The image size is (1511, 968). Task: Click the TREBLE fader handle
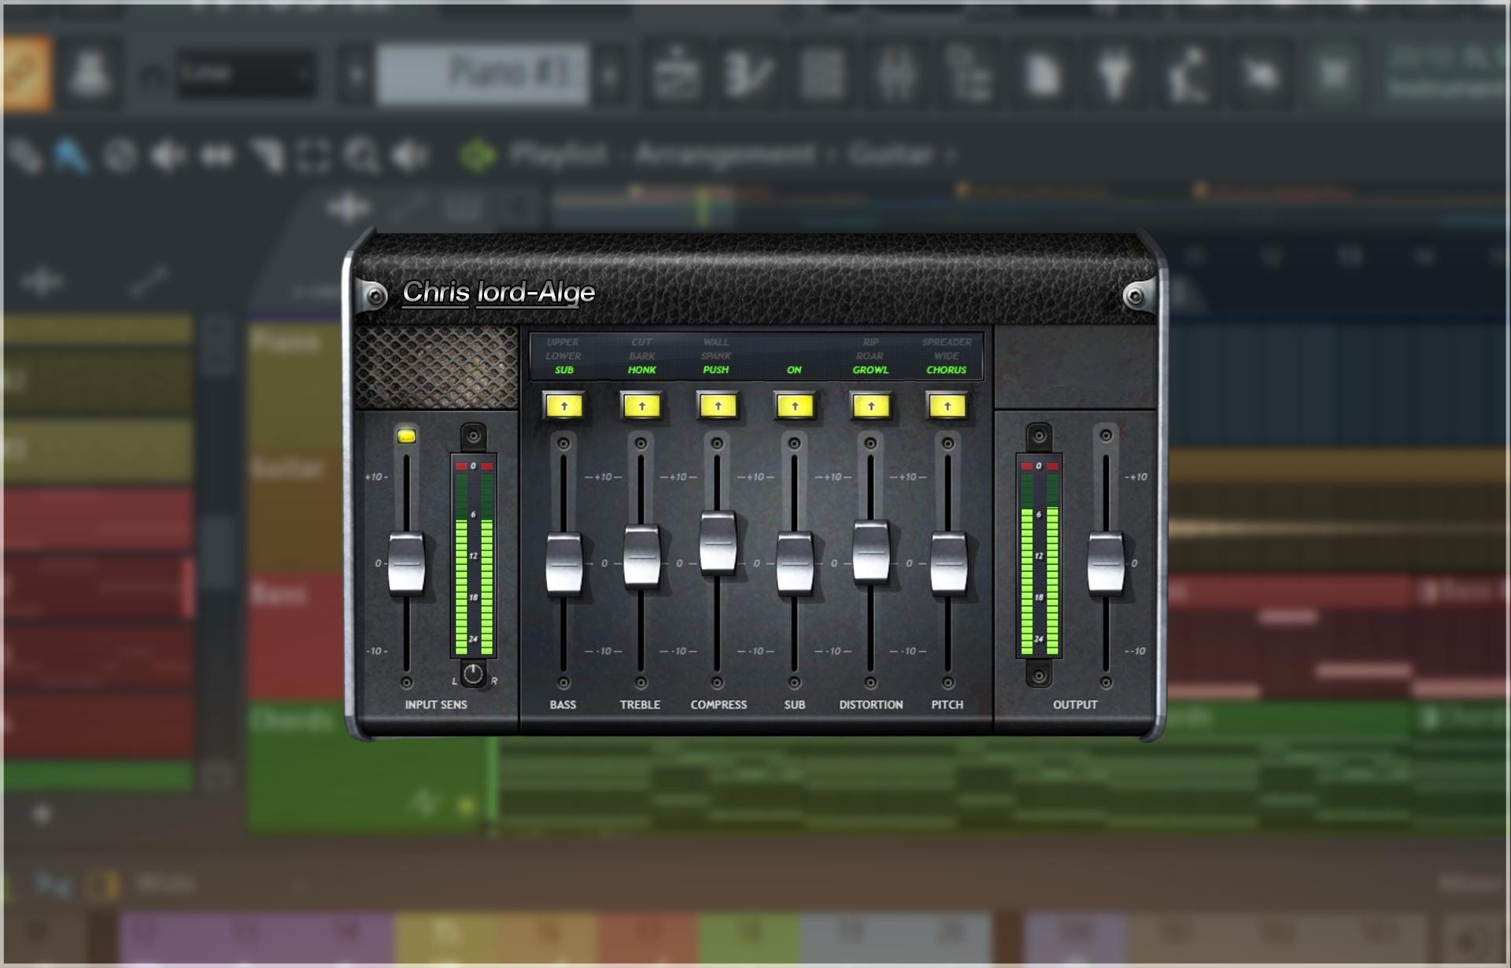642,556
